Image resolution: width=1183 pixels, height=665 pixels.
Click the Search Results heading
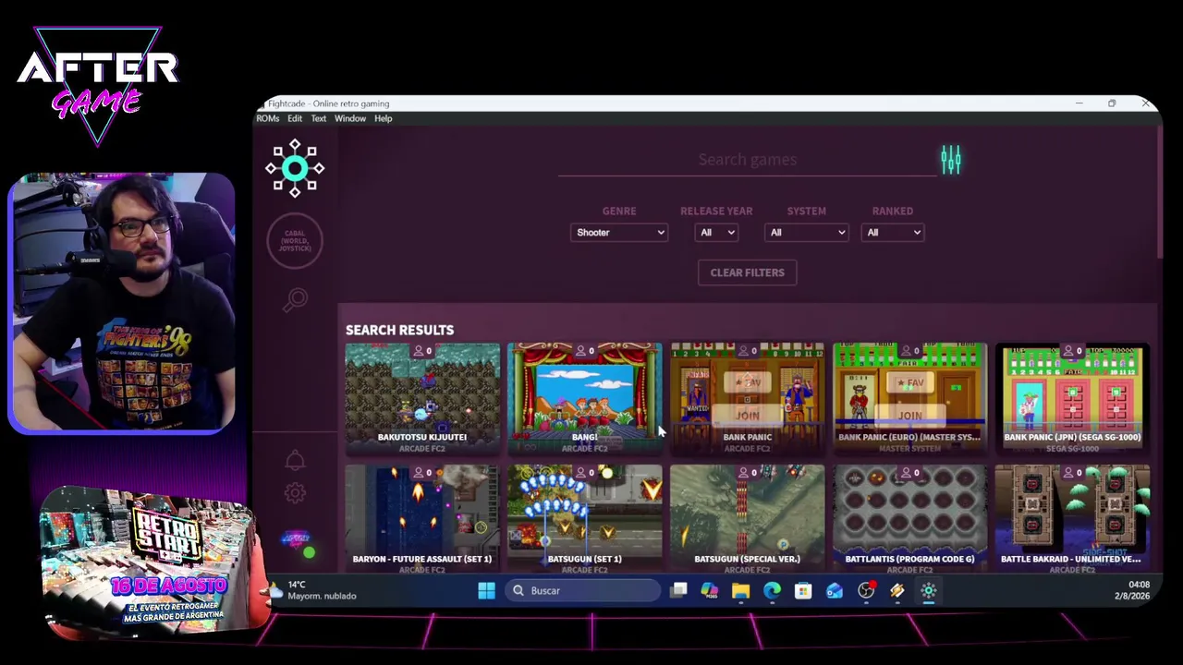399,330
